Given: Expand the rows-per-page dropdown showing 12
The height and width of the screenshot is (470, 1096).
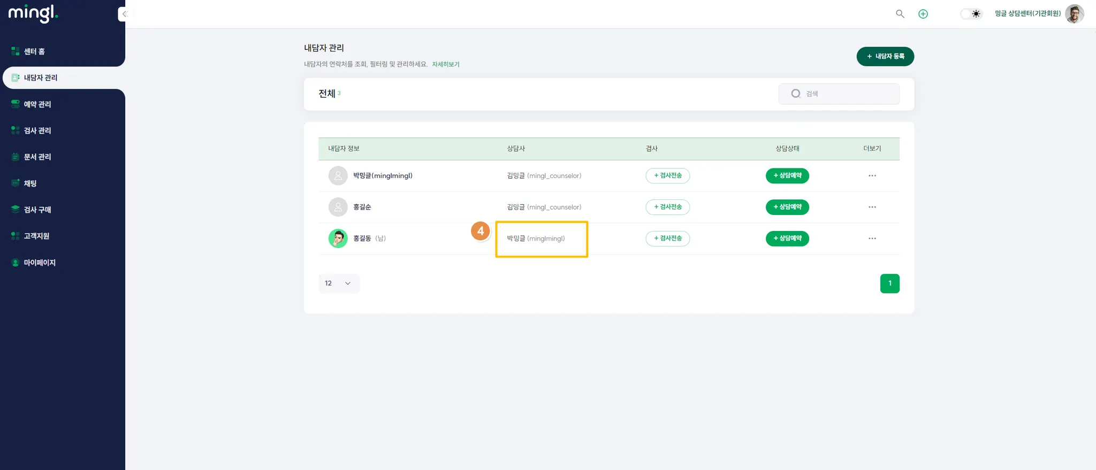Looking at the screenshot, I should pos(339,283).
